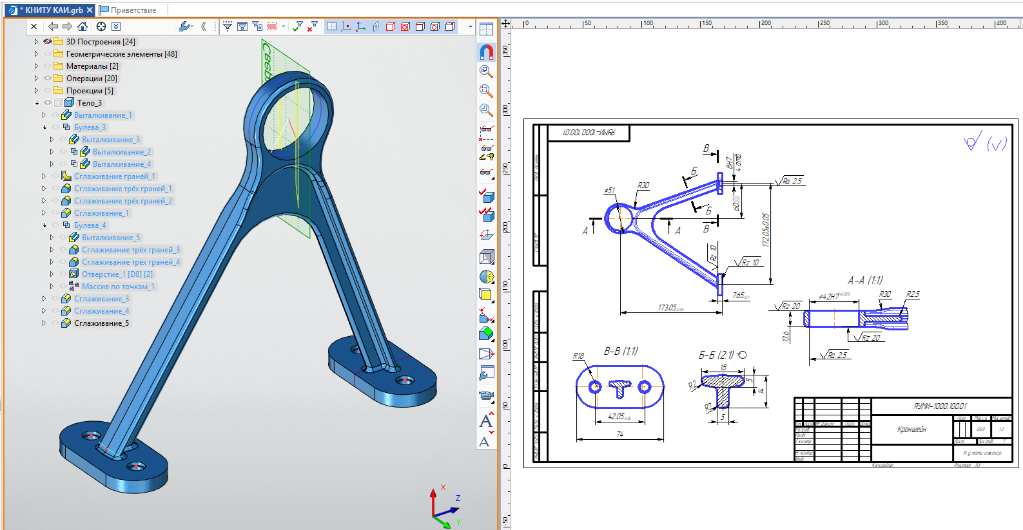The height and width of the screenshot is (530, 1023).
Task: Toggle visibility eye of Операции folder
Action: point(48,79)
